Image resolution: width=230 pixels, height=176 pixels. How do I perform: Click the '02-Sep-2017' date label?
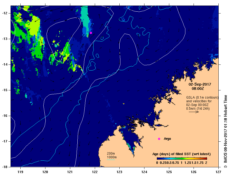pos(200,84)
